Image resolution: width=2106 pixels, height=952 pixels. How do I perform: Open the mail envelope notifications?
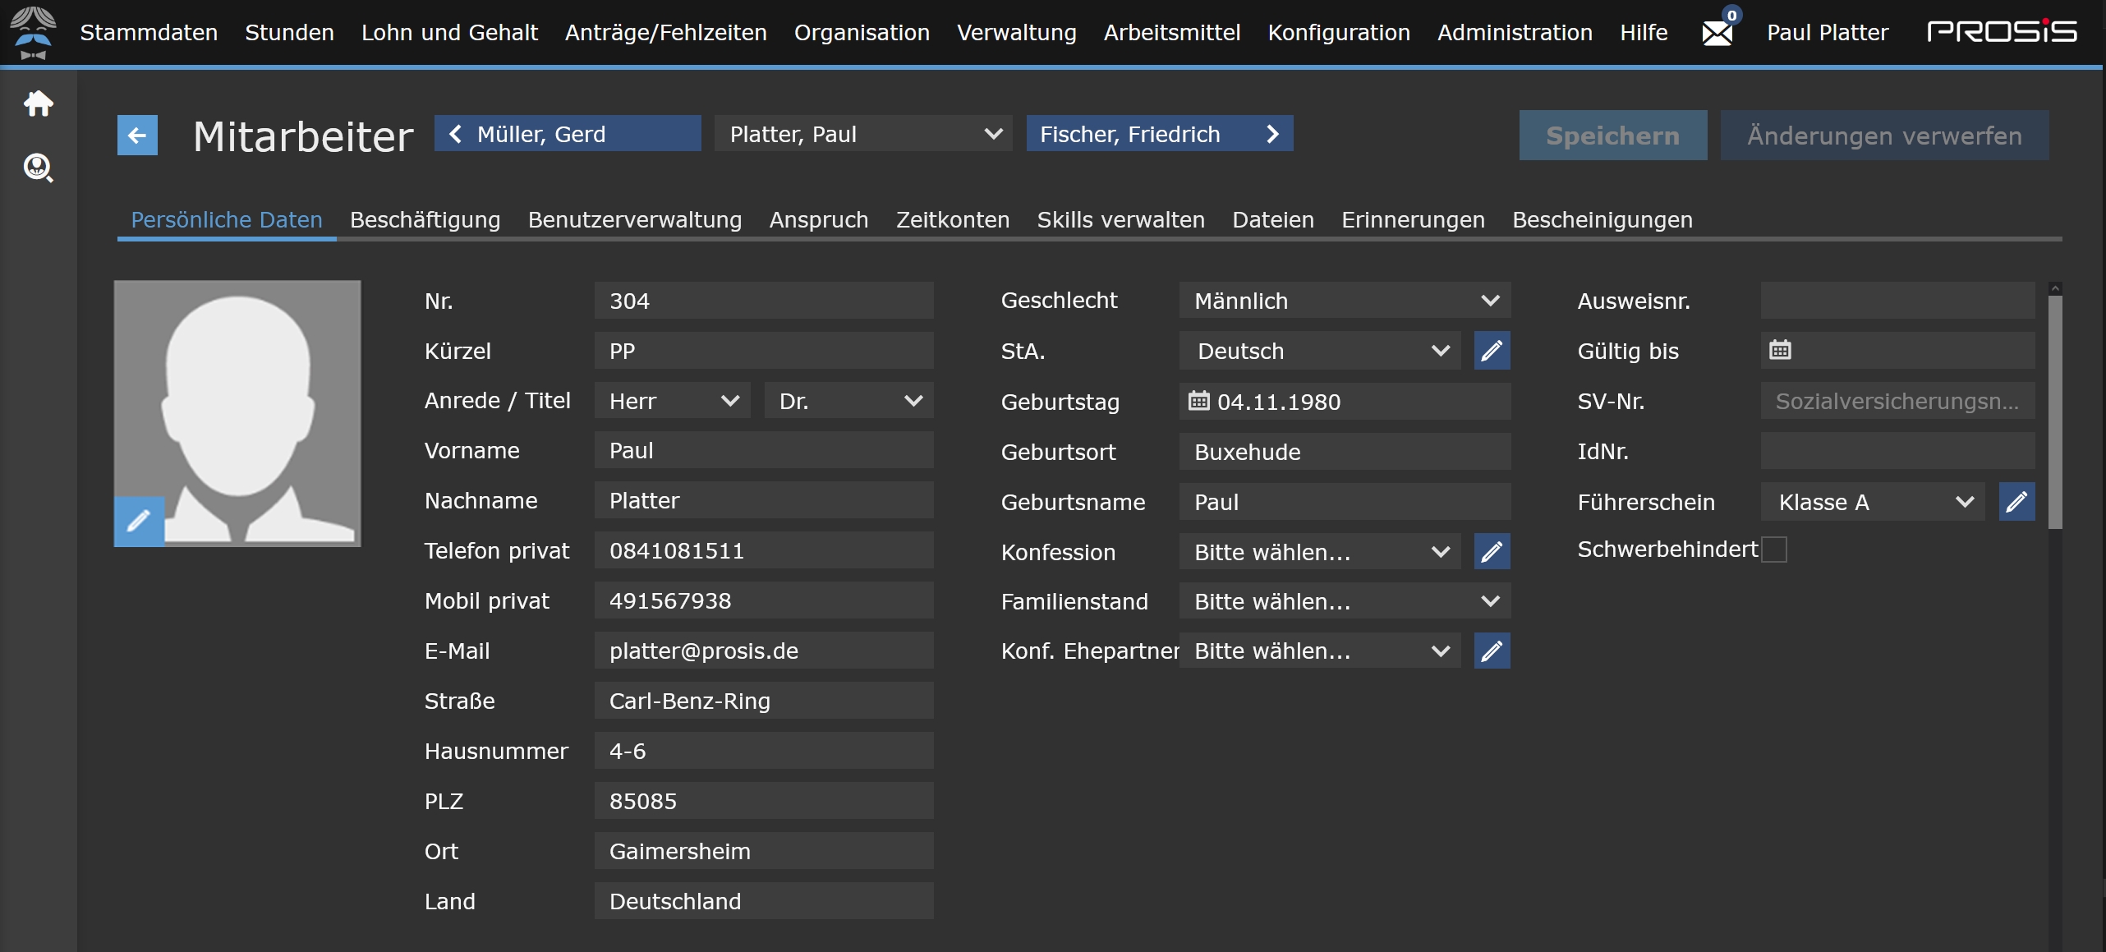click(1717, 33)
